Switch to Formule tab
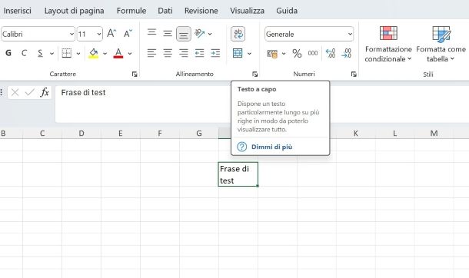 [131, 11]
